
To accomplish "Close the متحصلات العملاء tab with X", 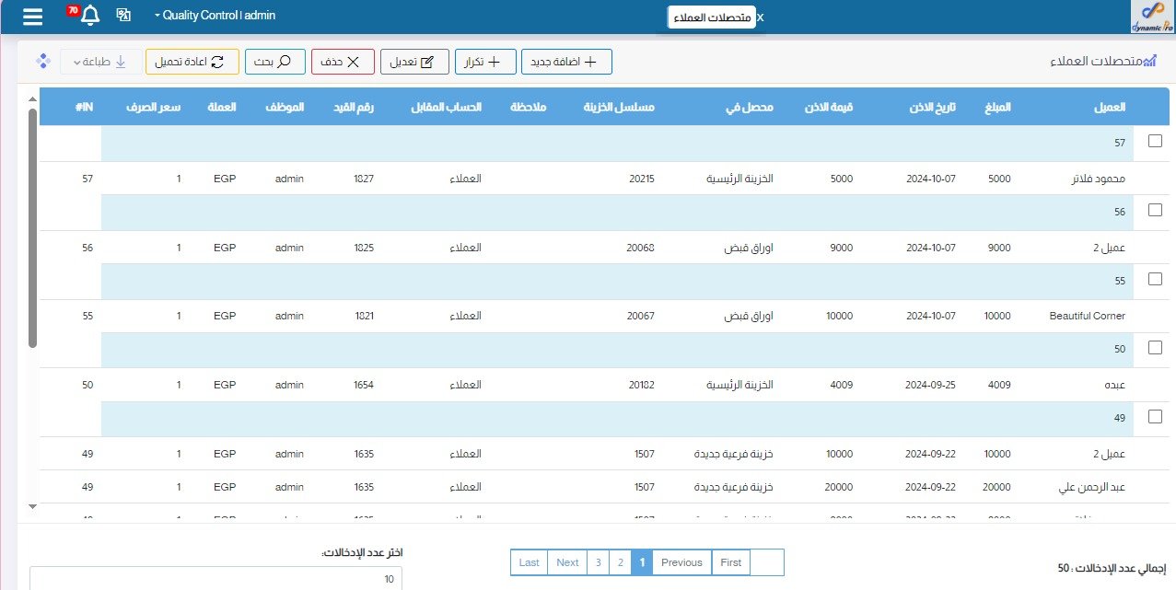I will tap(759, 18).
